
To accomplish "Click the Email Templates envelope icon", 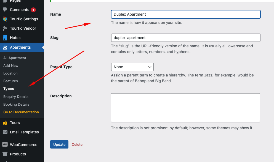I will (5, 132).
